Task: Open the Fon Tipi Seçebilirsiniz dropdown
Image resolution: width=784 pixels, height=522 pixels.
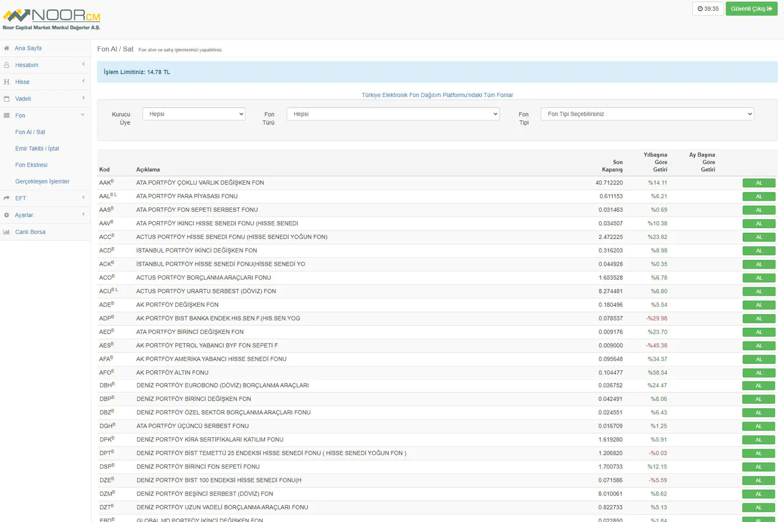Action: (647, 114)
